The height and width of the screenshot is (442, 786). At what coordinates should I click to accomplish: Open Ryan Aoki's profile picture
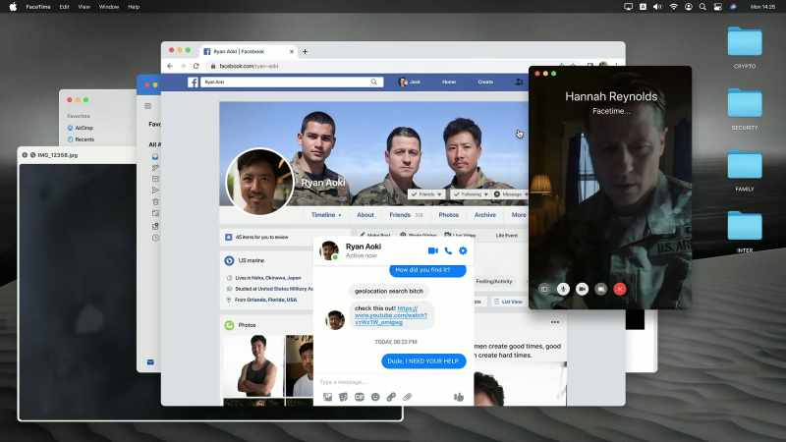[x=259, y=182]
